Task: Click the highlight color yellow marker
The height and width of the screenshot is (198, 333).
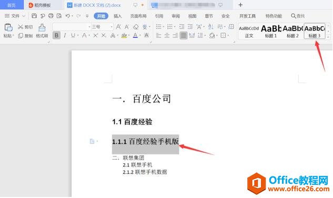Action: tap(124, 35)
